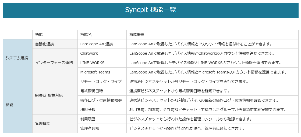Select the '機能' column header

55,35
